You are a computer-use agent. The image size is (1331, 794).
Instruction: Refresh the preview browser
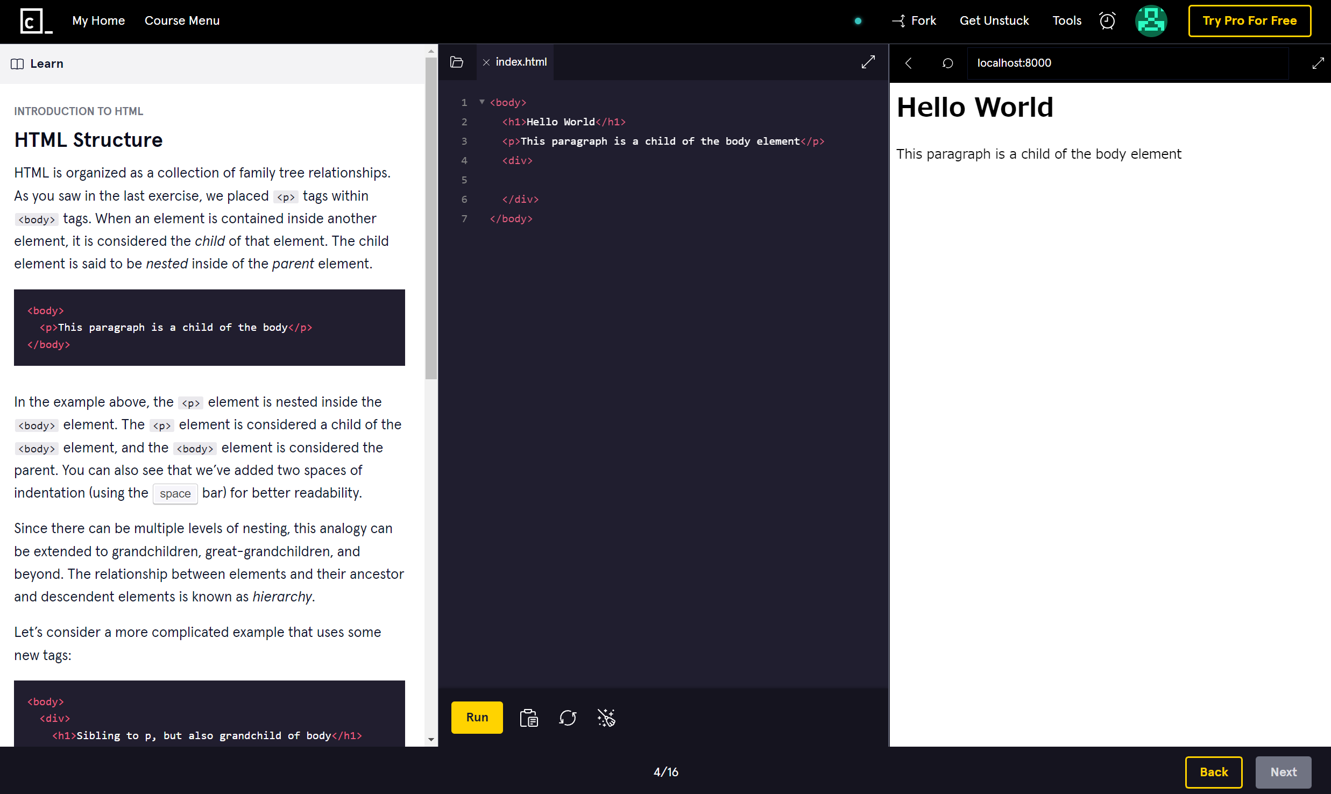[947, 63]
